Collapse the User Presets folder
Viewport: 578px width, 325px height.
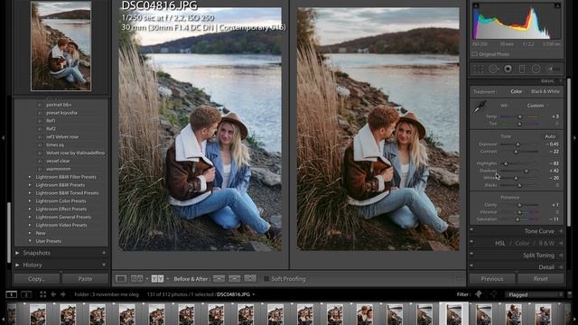[30, 241]
